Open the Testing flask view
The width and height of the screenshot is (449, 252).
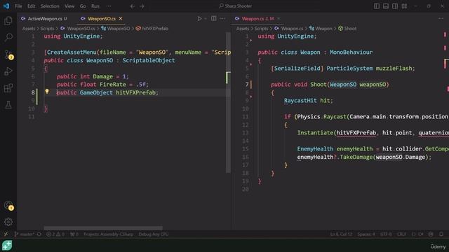coord(8,105)
